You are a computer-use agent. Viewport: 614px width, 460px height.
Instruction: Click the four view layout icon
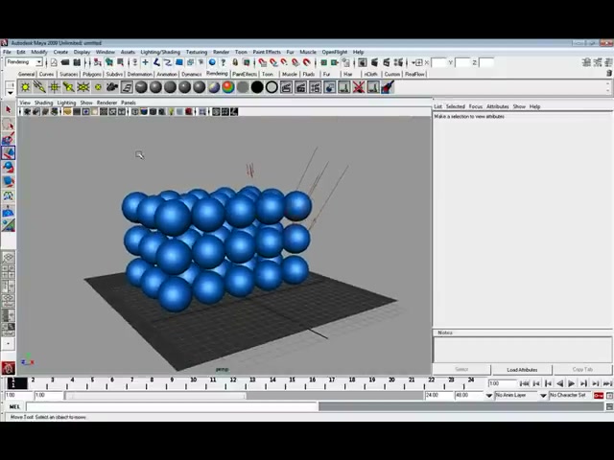[x=9, y=272]
